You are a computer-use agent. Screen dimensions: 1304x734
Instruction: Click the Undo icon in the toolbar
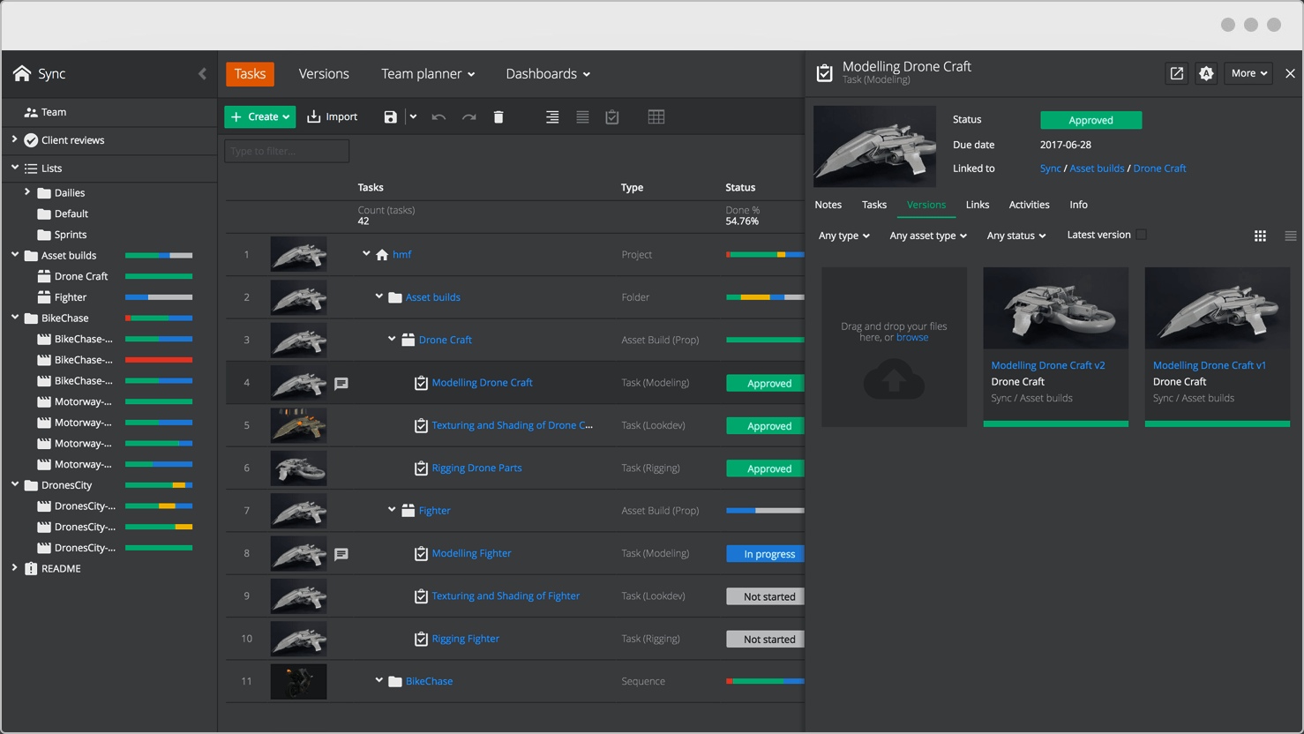click(x=438, y=116)
